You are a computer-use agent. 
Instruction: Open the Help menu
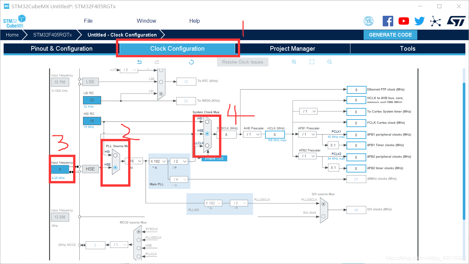pos(194,21)
